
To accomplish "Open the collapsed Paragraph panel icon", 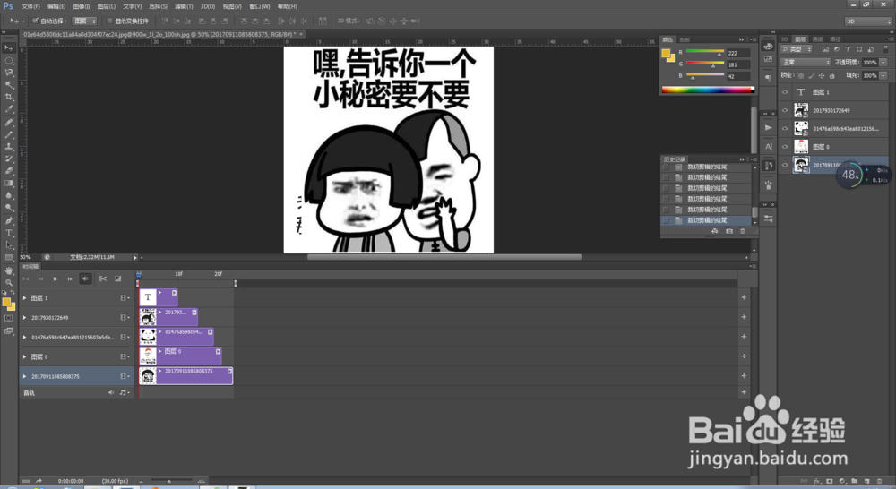I will pos(768,77).
